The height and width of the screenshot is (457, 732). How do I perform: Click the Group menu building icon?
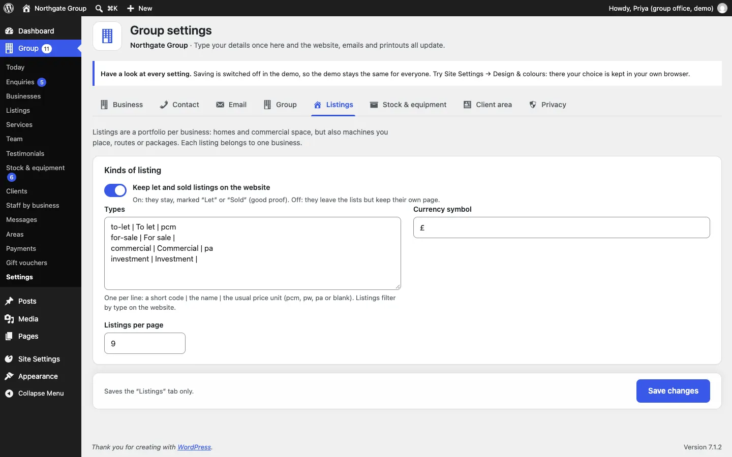9,48
